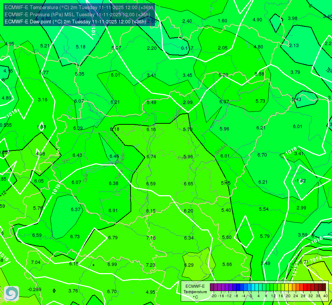Click the 1.60 dew point value
The image size is (332, 305).
[222, 21]
